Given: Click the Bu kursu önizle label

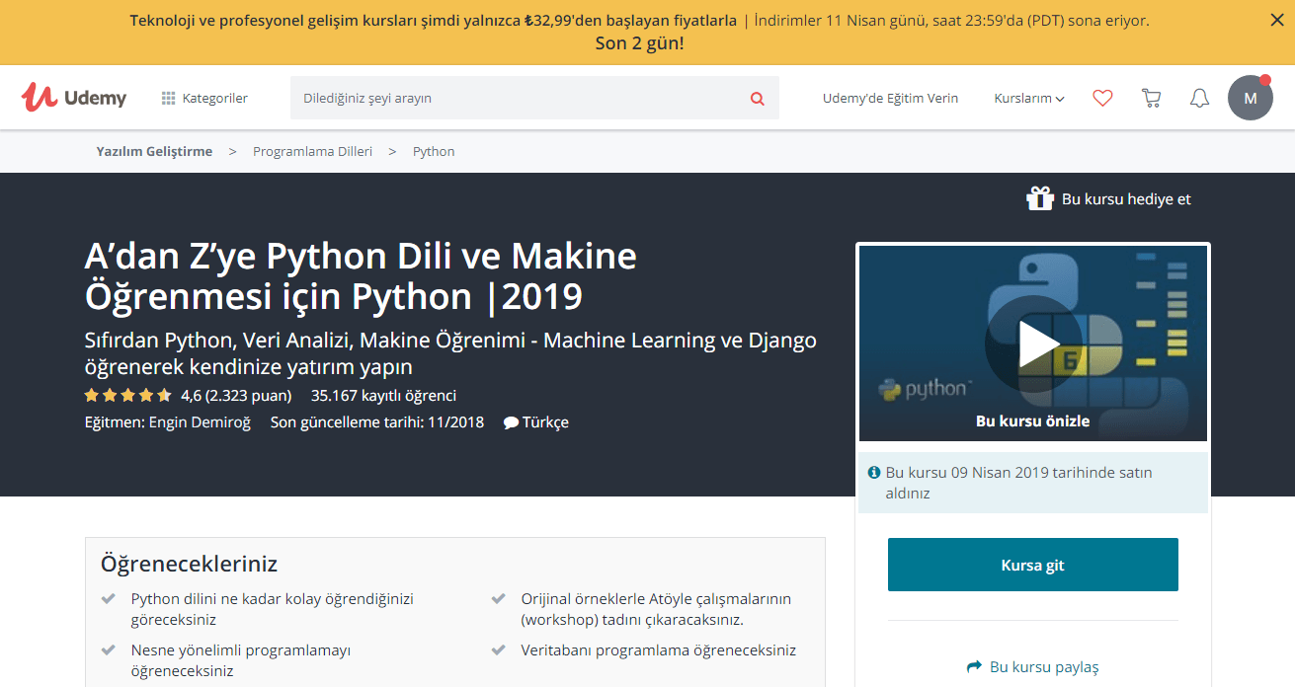Looking at the screenshot, I should (x=1032, y=420).
